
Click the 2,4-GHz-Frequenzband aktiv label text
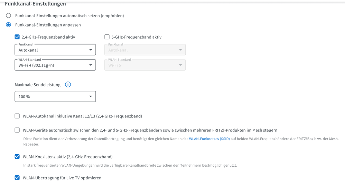pos(48,37)
